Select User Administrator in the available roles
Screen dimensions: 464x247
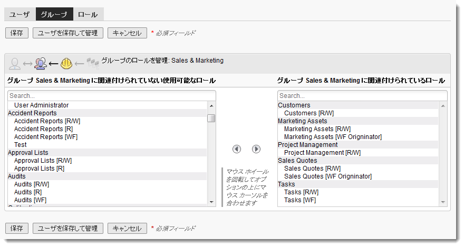tap(107, 105)
